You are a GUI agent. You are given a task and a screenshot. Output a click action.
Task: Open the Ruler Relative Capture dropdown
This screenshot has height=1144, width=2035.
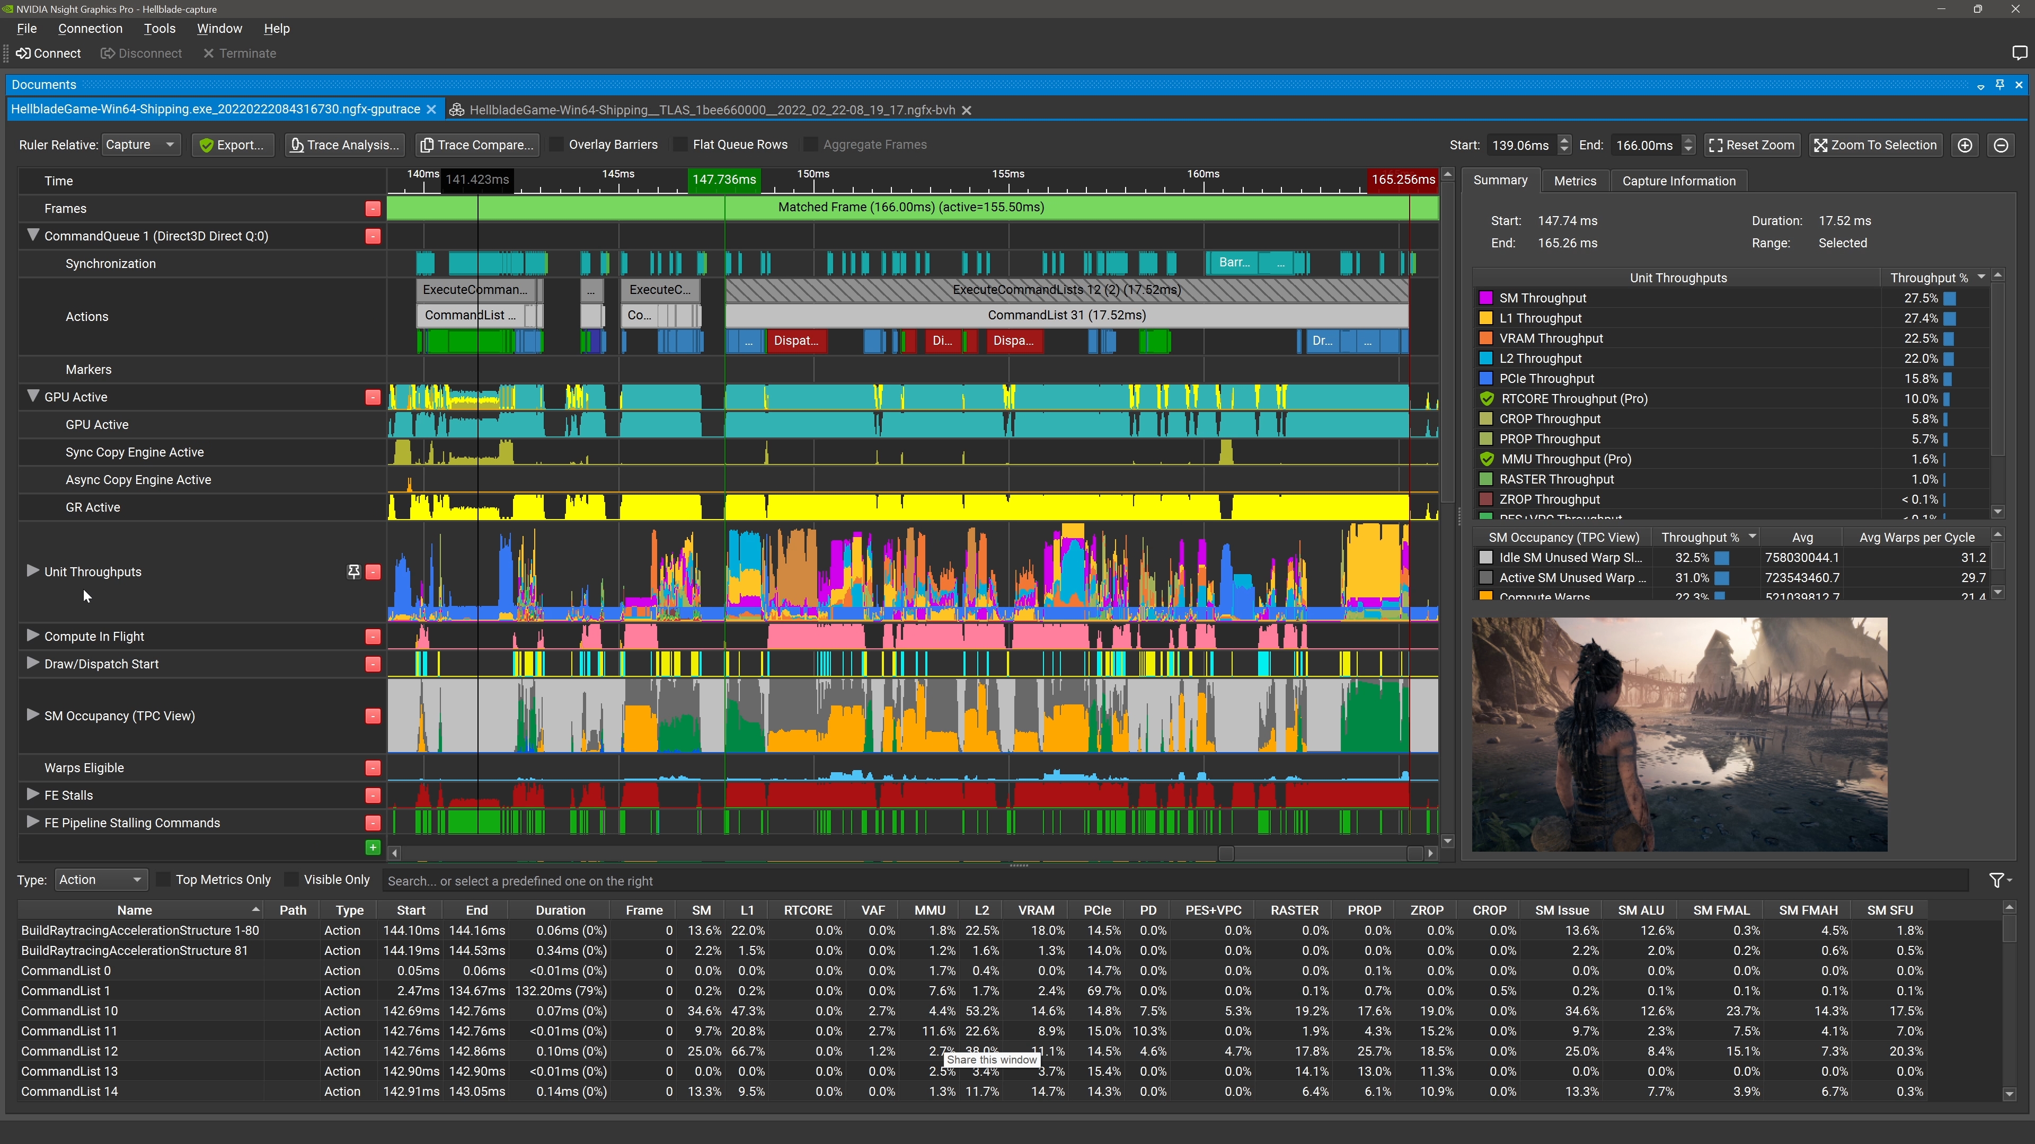pyautogui.click(x=140, y=144)
